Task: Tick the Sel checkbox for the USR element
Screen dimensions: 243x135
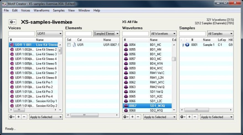Action: pyautogui.click(x=69, y=45)
